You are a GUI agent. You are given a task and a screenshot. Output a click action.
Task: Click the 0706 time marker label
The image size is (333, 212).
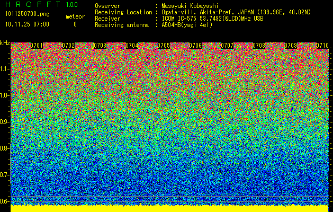(195, 46)
